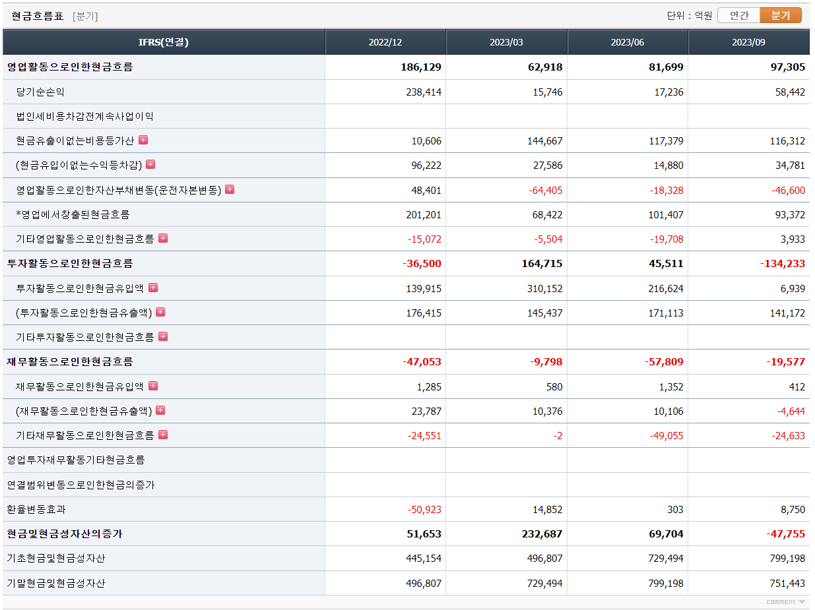This screenshot has height=610, width=815.
Task: Select the 당기순손익 row label
Action: (40, 92)
